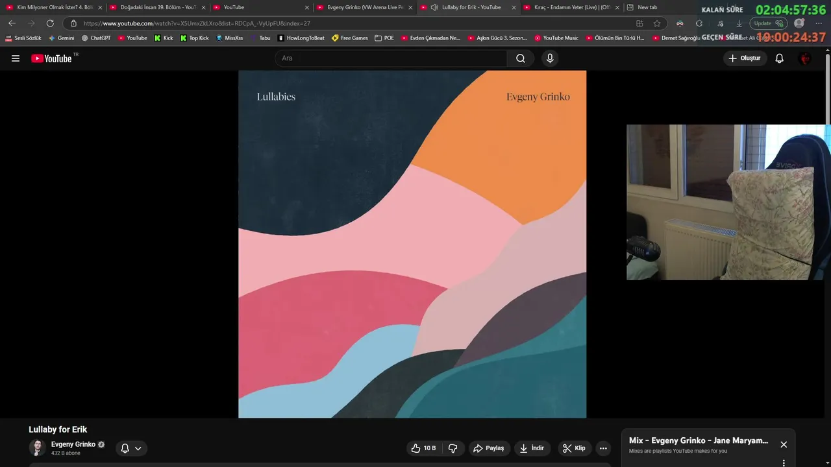This screenshot has height=467, width=831.
Task: Open Sesli Sözlük bookmark
Action: click(x=23, y=38)
